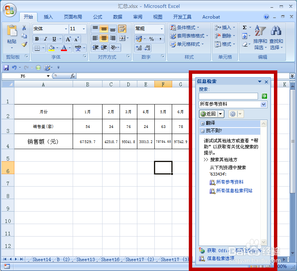Viewport: 297px width, 271px height.
Task: Click the research pane search field
Action: 228,96
